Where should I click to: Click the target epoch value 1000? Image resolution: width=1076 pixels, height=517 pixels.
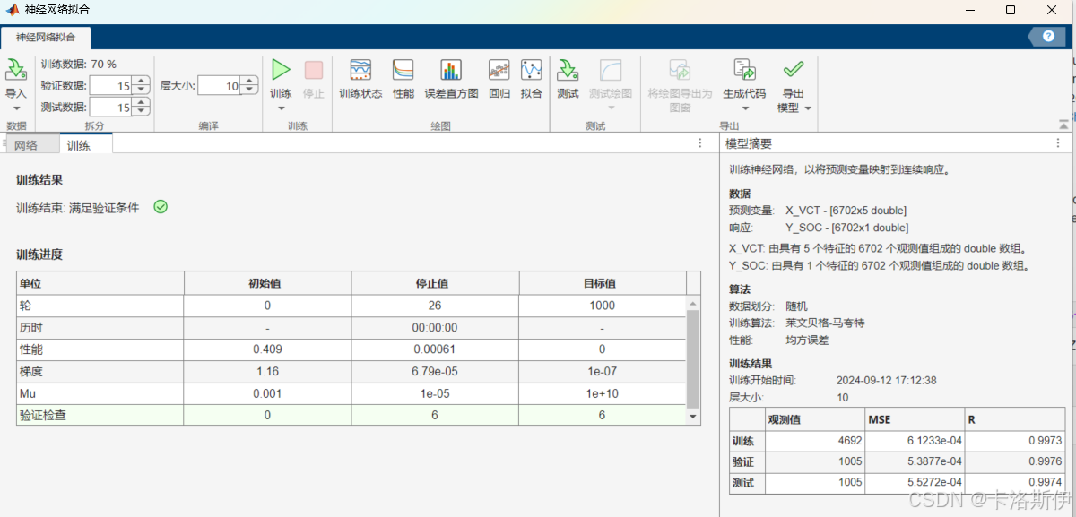tap(603, 306)
